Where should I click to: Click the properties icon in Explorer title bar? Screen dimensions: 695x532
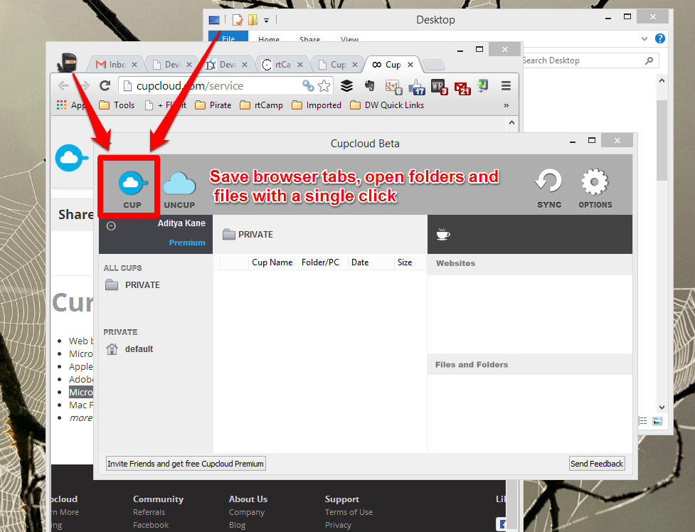[x=238, y=20]
